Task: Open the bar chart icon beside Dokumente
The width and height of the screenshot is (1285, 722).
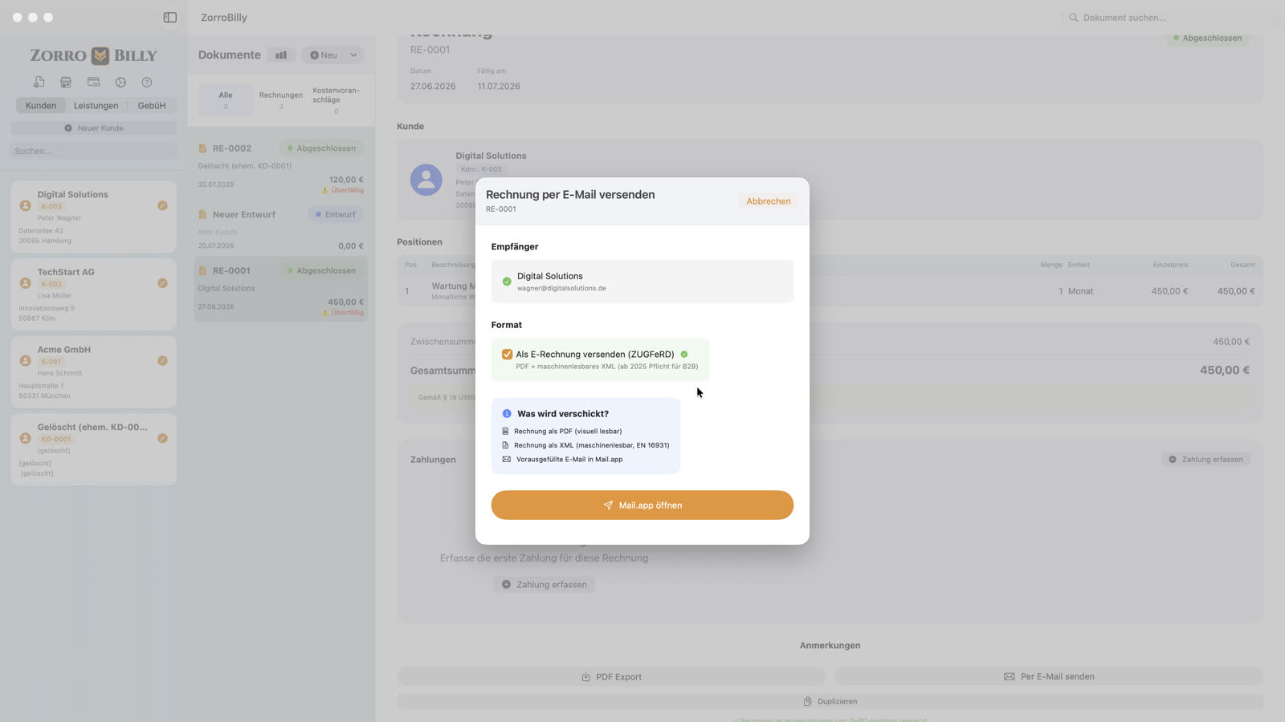Action: tap(281, 55)
